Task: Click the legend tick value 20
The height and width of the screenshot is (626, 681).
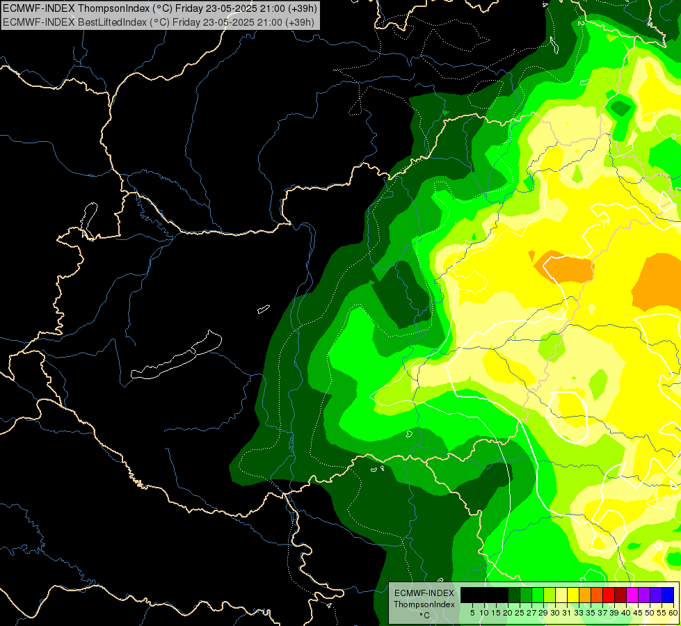Action: [508, 613]
